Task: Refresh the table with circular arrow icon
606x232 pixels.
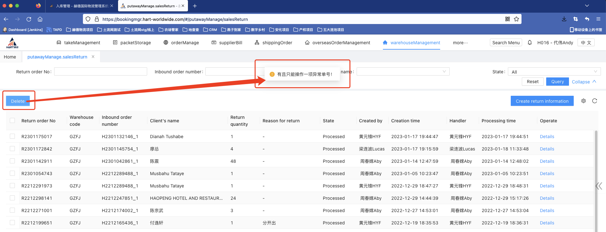Action: (595, 101)
